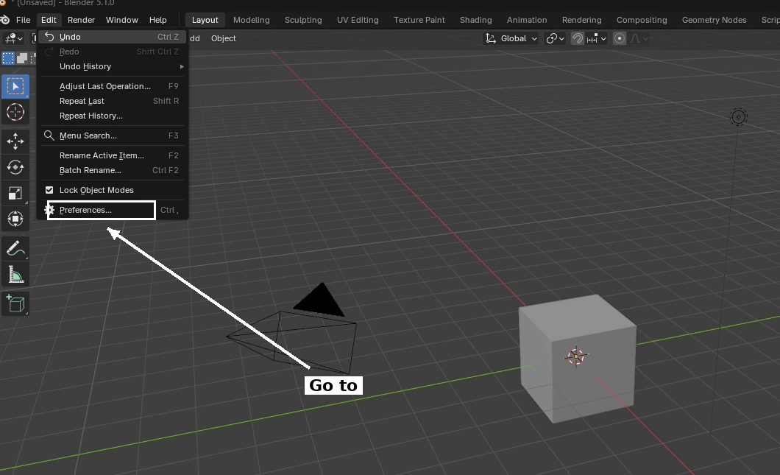This screenshot has width=780, height=475.
Task: Toggle proportional editing
Action: (x=620, y=38)
